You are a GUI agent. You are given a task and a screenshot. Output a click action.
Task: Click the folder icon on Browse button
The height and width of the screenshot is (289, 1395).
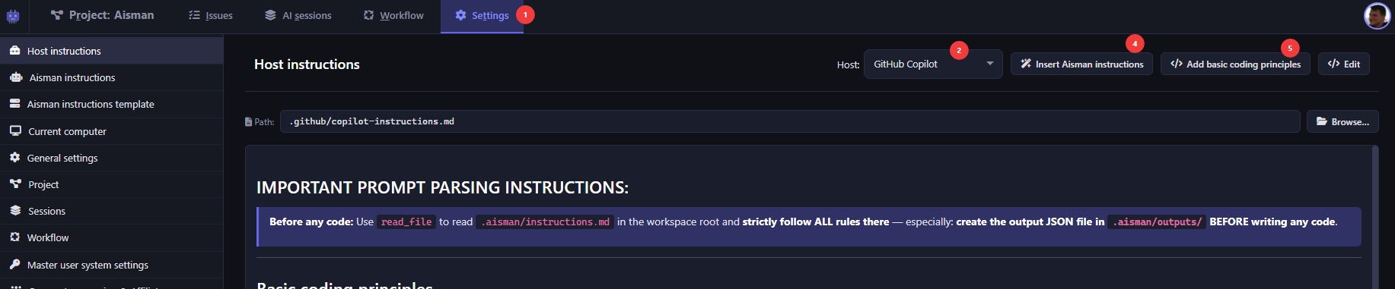point(1322,121)
